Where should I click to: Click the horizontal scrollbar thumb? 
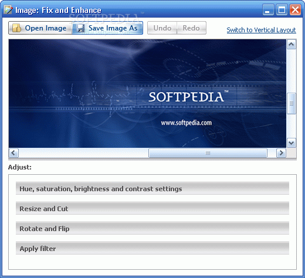pos(208,153)
